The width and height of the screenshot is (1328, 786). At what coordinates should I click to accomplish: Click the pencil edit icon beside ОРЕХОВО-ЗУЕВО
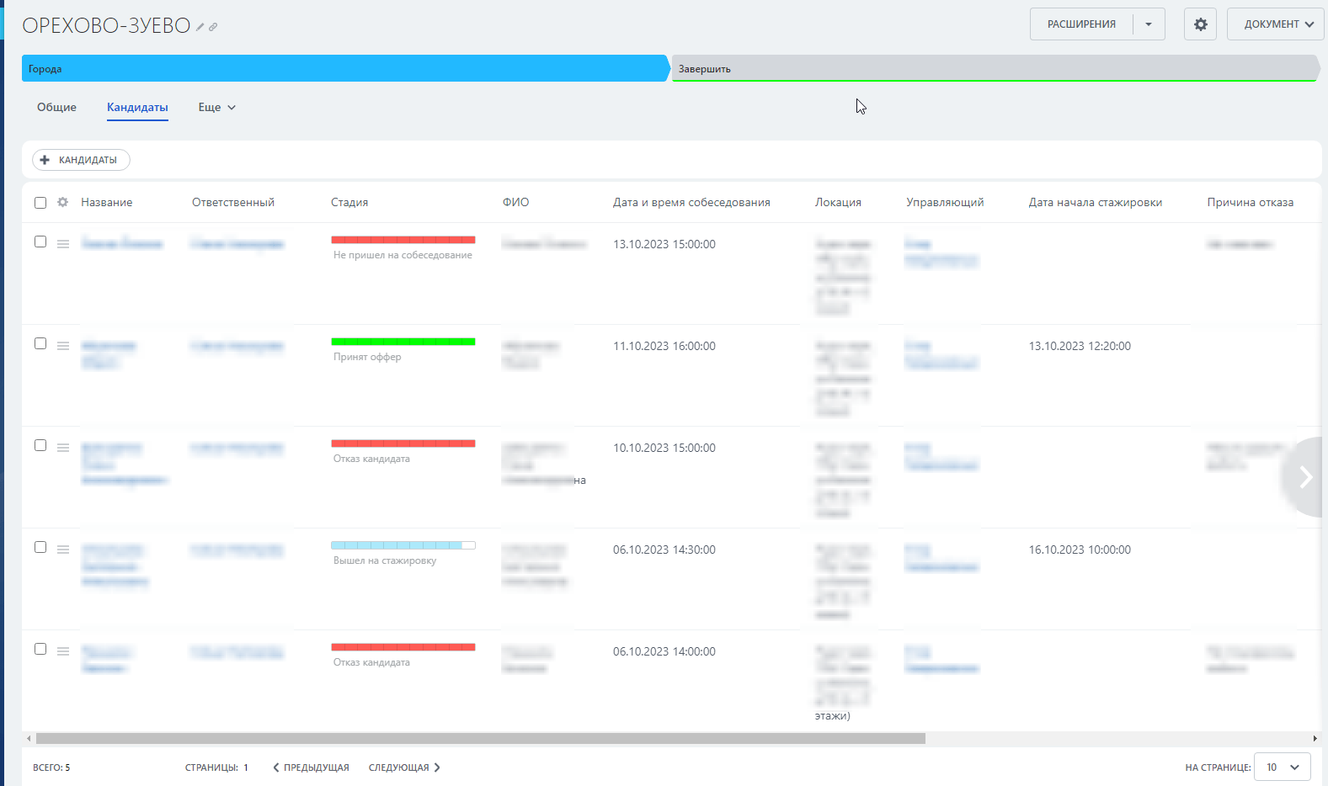[200, 27]
